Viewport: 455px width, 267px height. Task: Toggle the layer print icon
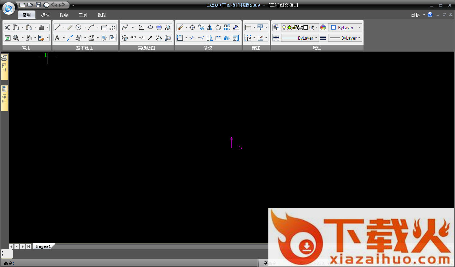pos(300,27)
